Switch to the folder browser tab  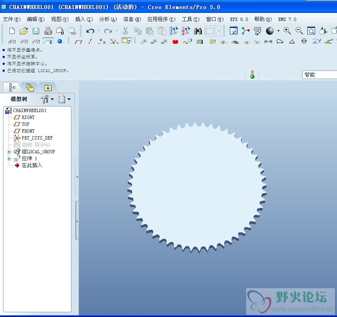click(30, 88)
